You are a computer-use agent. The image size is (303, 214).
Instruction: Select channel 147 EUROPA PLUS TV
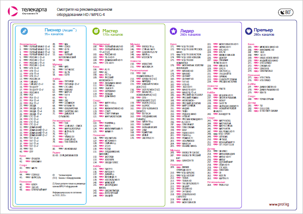tap(144, 52)
